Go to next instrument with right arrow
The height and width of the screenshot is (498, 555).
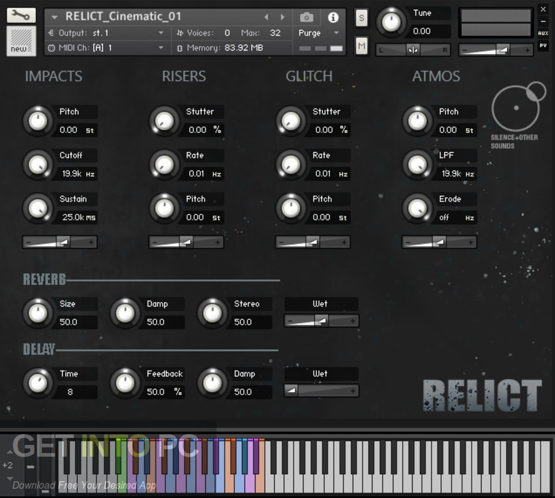click(282, 17)
